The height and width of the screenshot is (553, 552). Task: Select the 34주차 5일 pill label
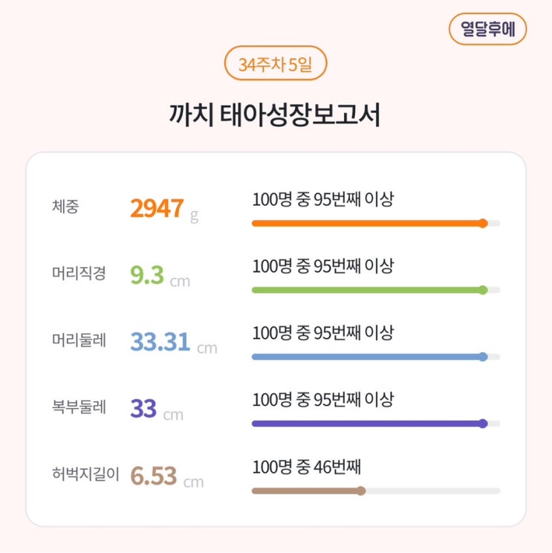(275, 65)
